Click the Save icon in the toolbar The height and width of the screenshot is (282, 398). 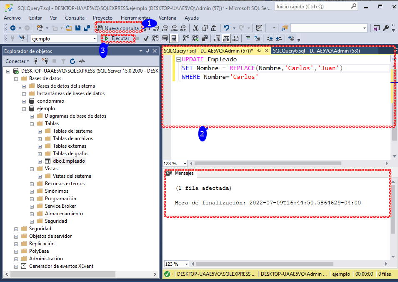[78, 28]
